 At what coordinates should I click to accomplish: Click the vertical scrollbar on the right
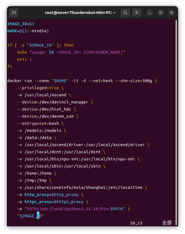click(x=176, y=122)
